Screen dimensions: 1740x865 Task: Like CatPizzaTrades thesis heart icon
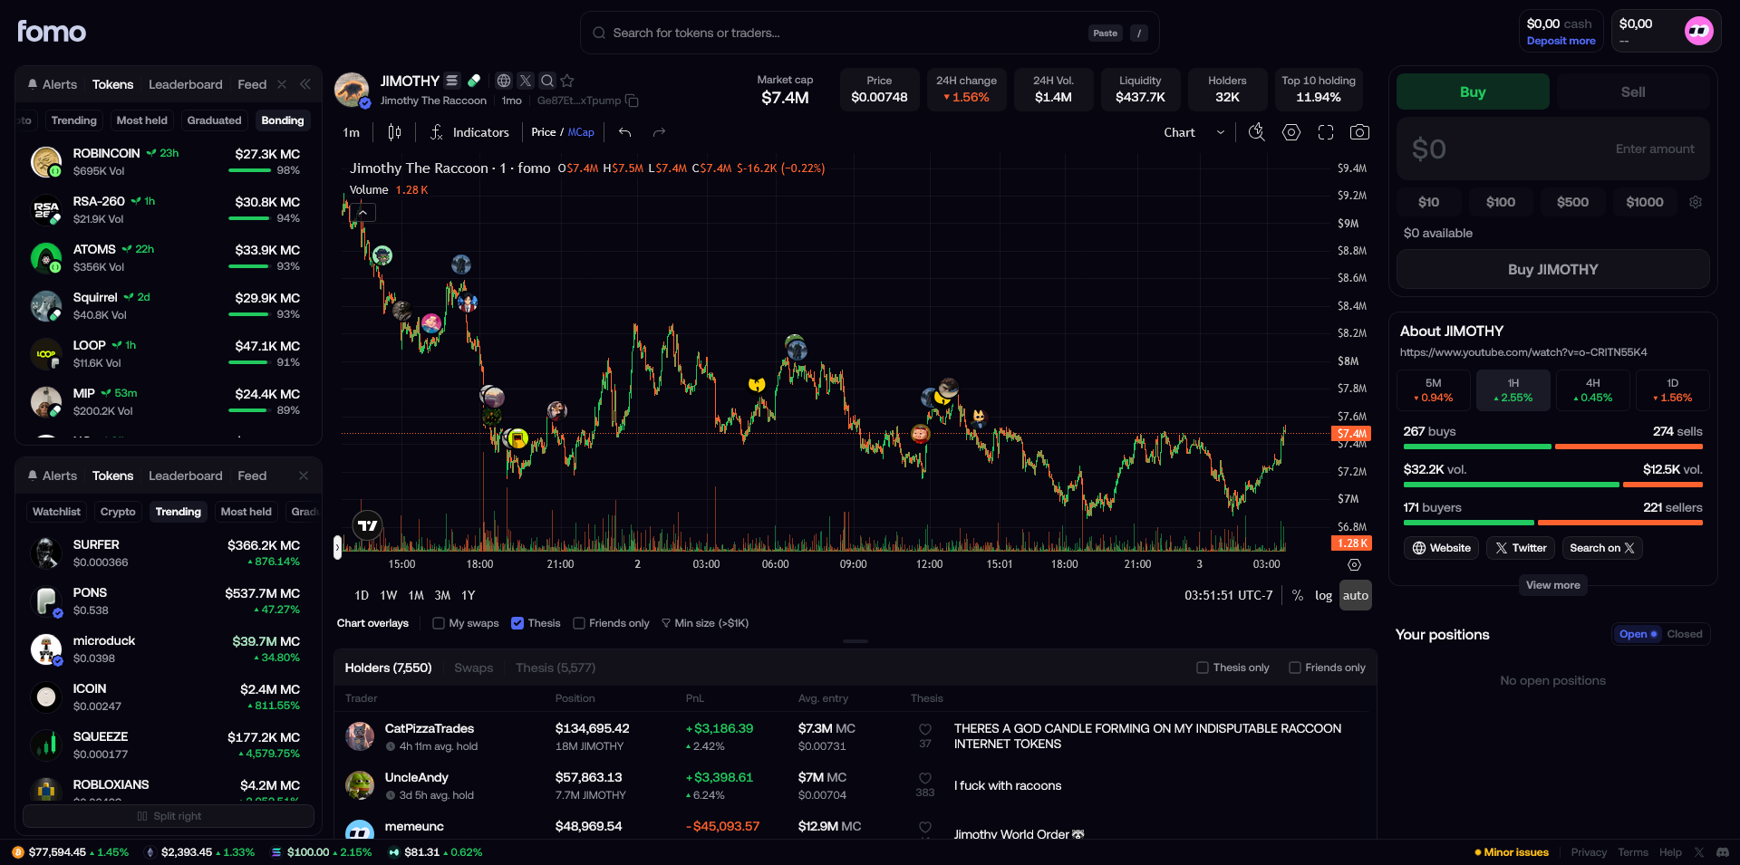click(x=925, y=729)
